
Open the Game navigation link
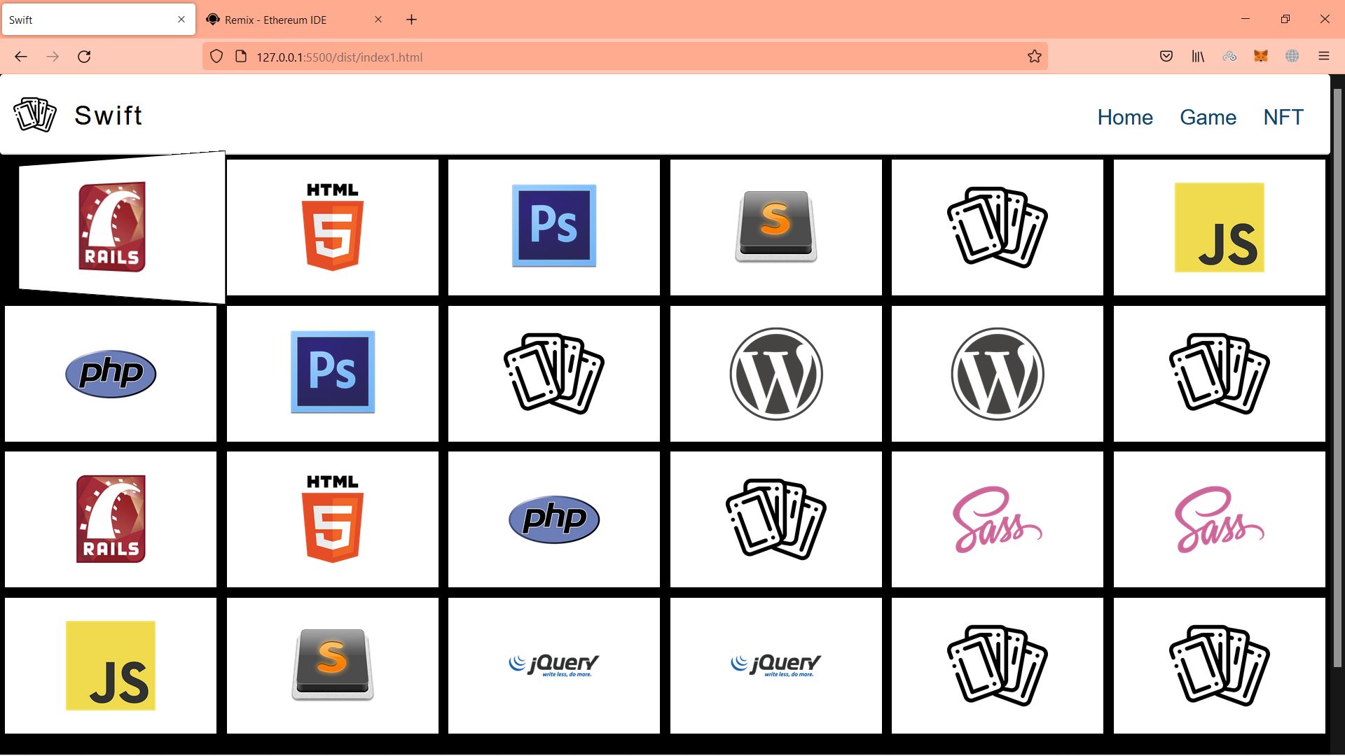coord(1208,117)
